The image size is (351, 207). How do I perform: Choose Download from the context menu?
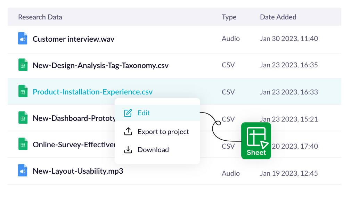pos(153,150)
